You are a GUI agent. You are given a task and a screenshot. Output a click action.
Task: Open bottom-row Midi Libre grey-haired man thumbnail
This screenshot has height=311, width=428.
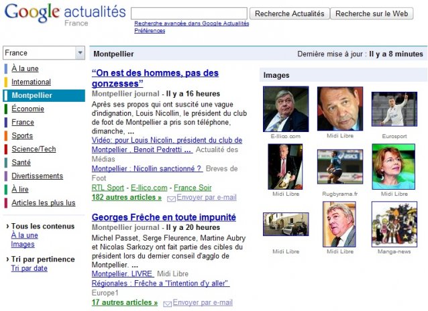click(x=339, y=225)
